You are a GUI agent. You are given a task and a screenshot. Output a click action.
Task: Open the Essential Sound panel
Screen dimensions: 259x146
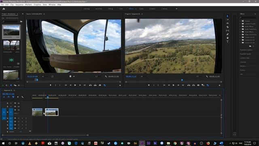(245, 54)
